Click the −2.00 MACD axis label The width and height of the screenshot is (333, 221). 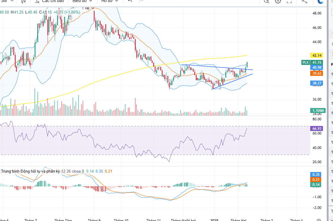click(x=317, y=208)
